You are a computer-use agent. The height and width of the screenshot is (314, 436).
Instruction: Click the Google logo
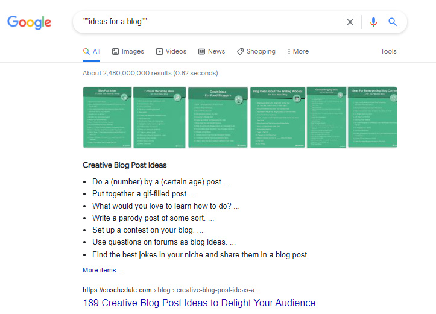coord(29,22)
